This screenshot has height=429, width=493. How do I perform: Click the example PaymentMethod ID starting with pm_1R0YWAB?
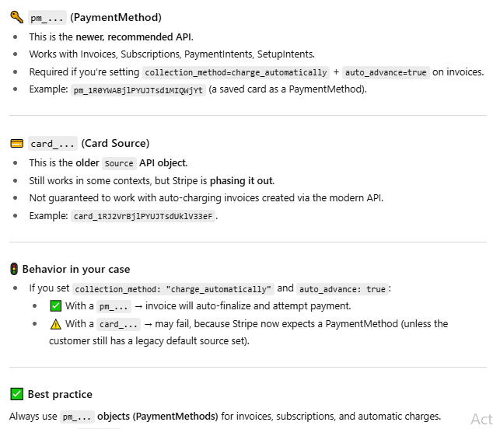138,90
